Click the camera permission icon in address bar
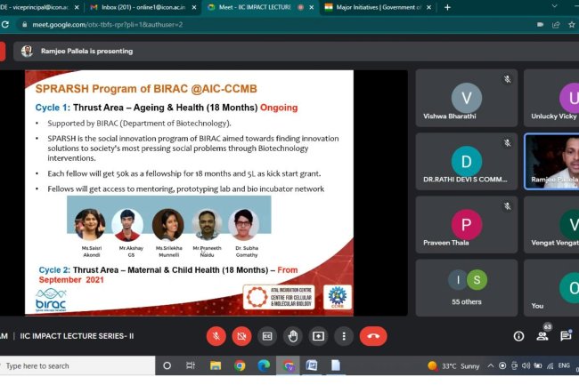This screenshot has width=579, height=385. tap(540, 25)
